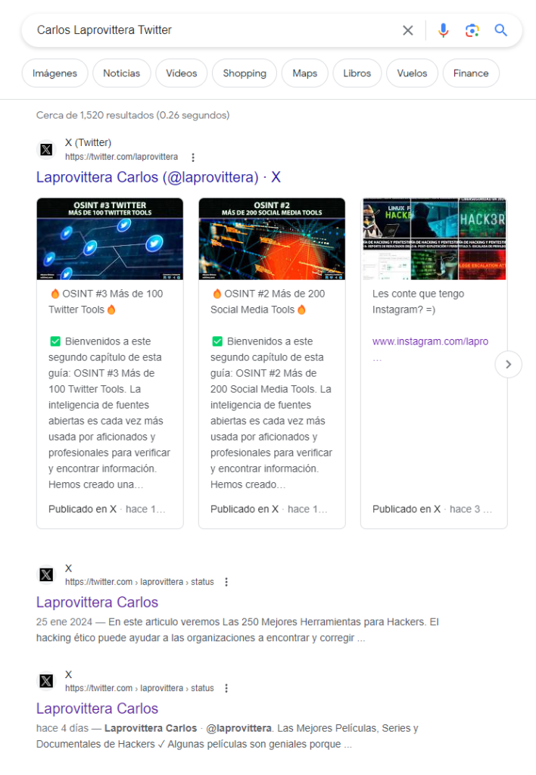Open the hacker collage thumbnail of the Instagram post
Image resolution: width=536 pixels, height=775 pixels.
(x=434, y=239)
